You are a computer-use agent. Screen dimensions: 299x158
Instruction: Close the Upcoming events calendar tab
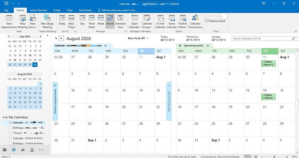point(208,46)
